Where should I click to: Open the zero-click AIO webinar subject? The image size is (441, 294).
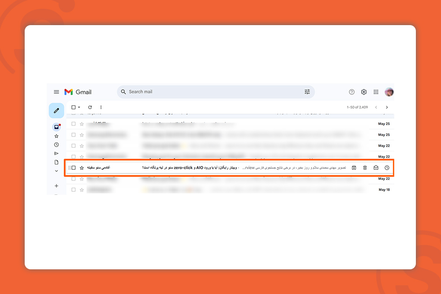pos(190,167)
